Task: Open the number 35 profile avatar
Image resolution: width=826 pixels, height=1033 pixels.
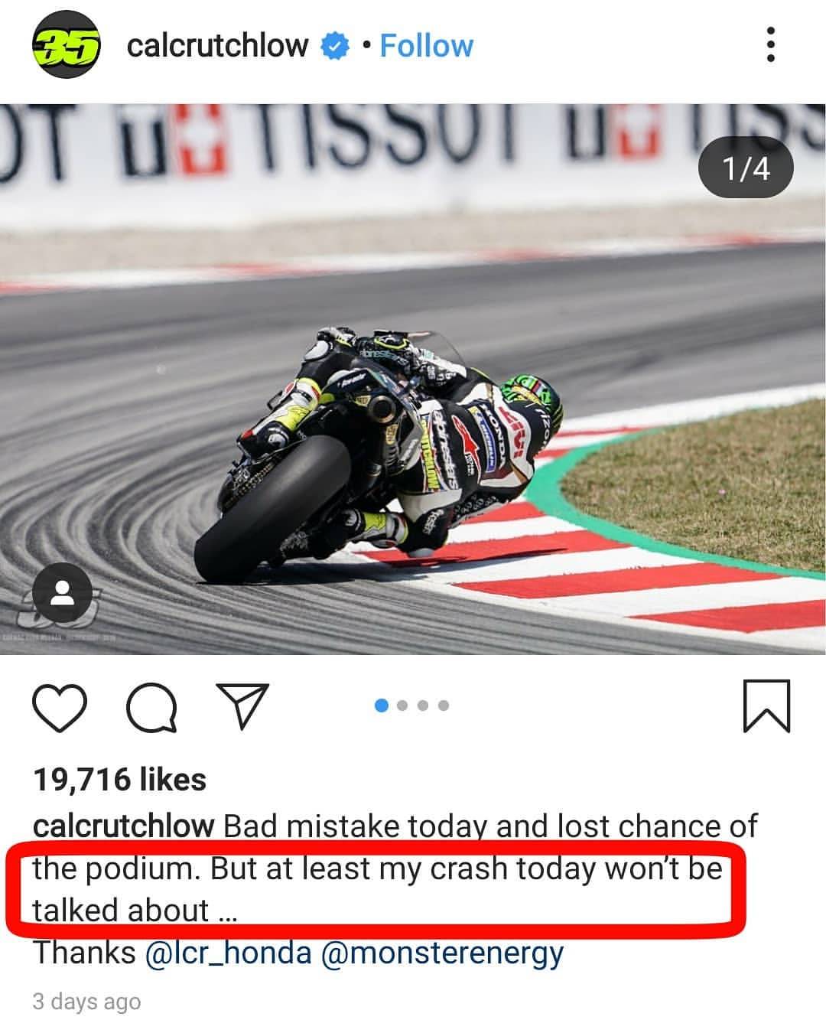Action: point(66,46)
